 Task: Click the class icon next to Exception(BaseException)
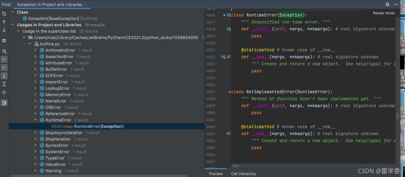pos(24,18)
